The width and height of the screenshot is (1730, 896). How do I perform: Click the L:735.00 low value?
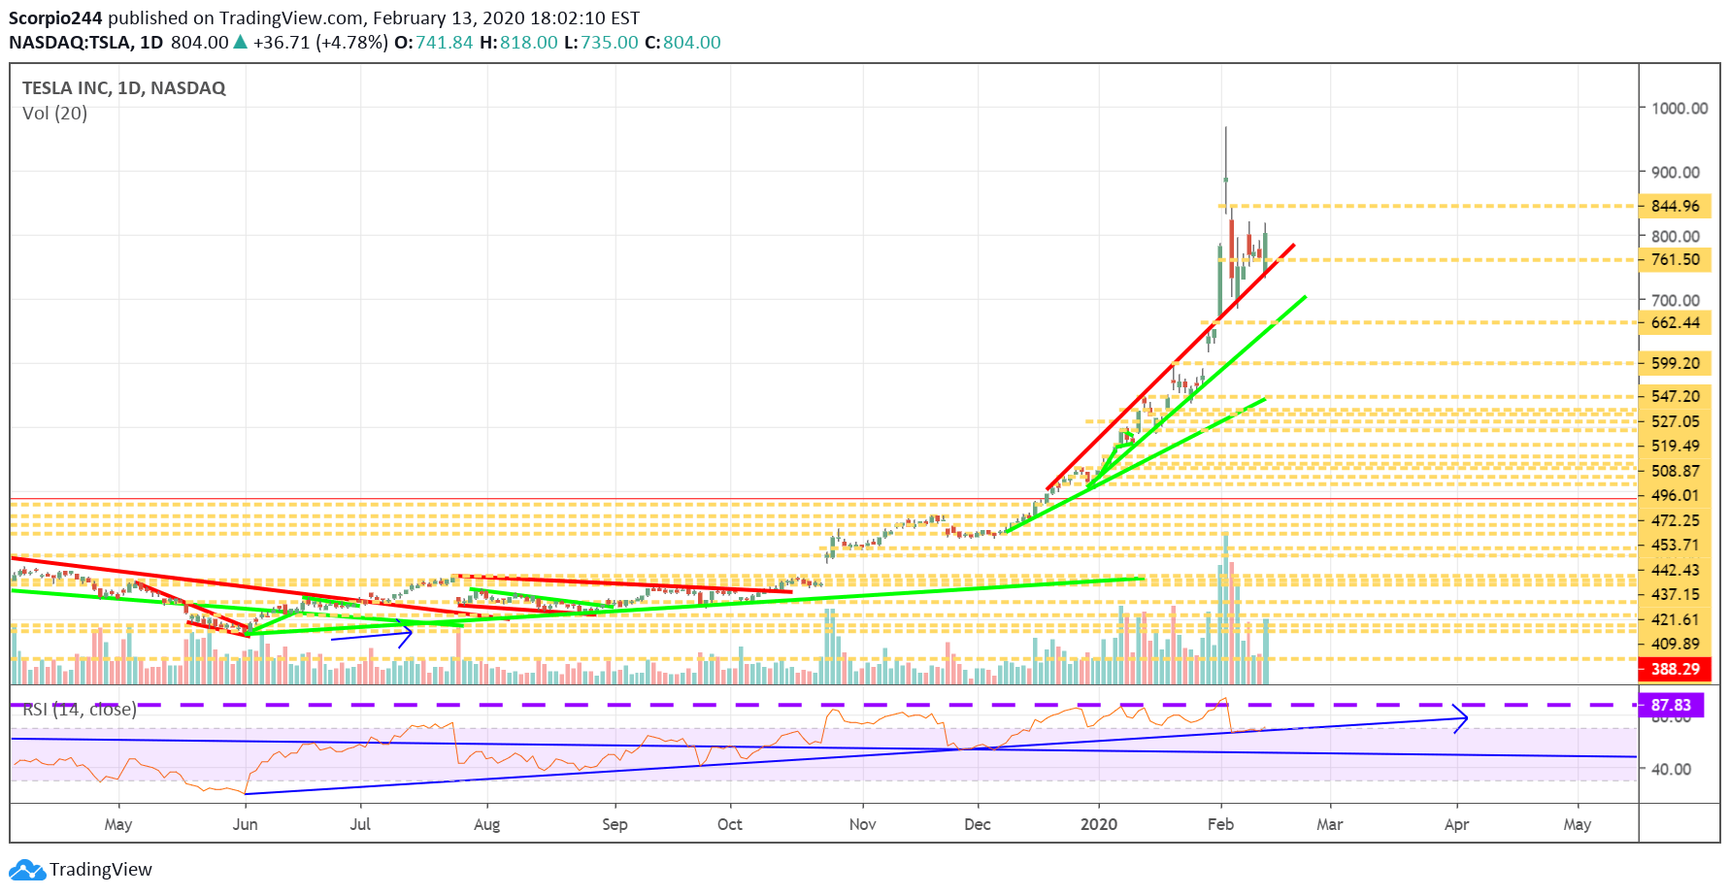pos(601,43)
